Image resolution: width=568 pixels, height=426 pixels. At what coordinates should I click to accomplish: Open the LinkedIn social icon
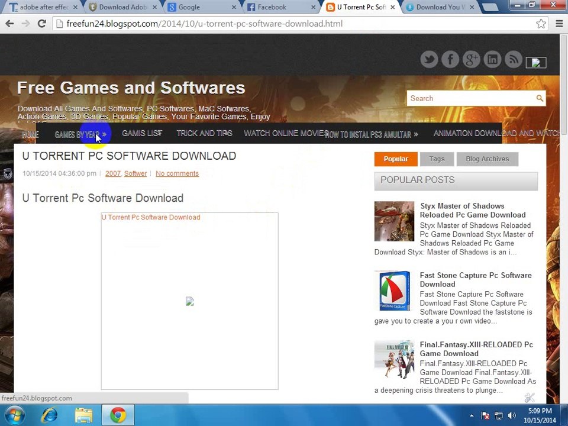tap(492, 59)
